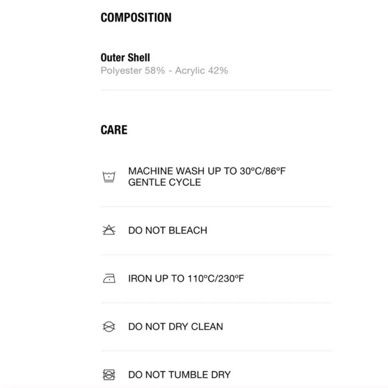Viewport: 388px width, 388px height.
Task: Click the MACHINE WASH UP TO 30°C/86°F text
Action: (207, 171)
